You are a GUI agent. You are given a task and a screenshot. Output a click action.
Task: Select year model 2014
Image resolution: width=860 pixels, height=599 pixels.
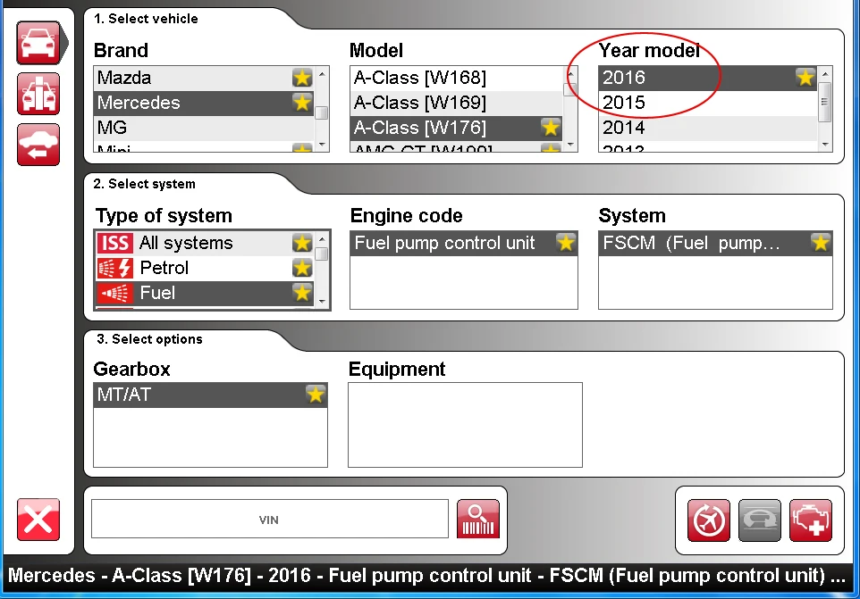click(x=707, y=128)
